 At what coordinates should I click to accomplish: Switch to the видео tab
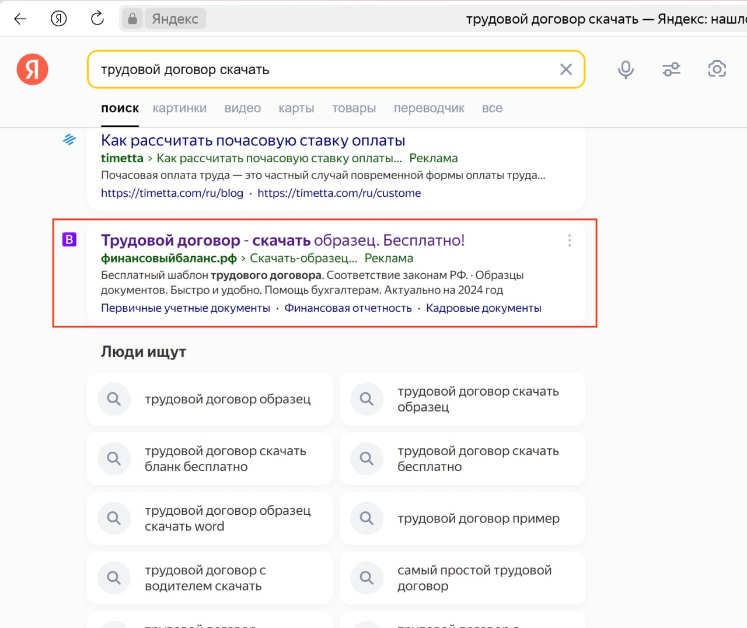(x=242, y=109)
